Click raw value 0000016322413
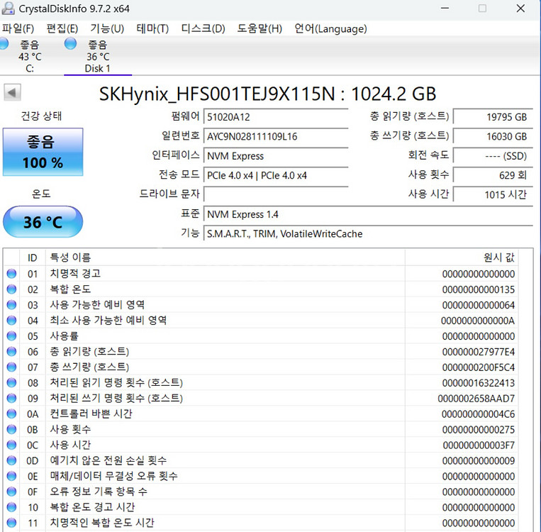Screen dimensions: 541x532 (x=478, y=383)
